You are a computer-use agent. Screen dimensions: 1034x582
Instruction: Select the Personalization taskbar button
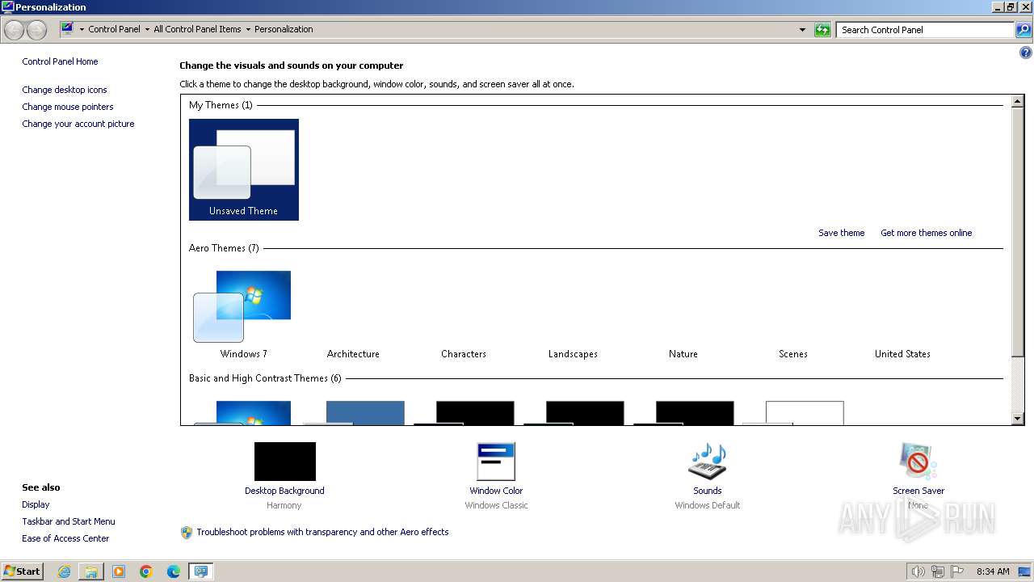200,571
